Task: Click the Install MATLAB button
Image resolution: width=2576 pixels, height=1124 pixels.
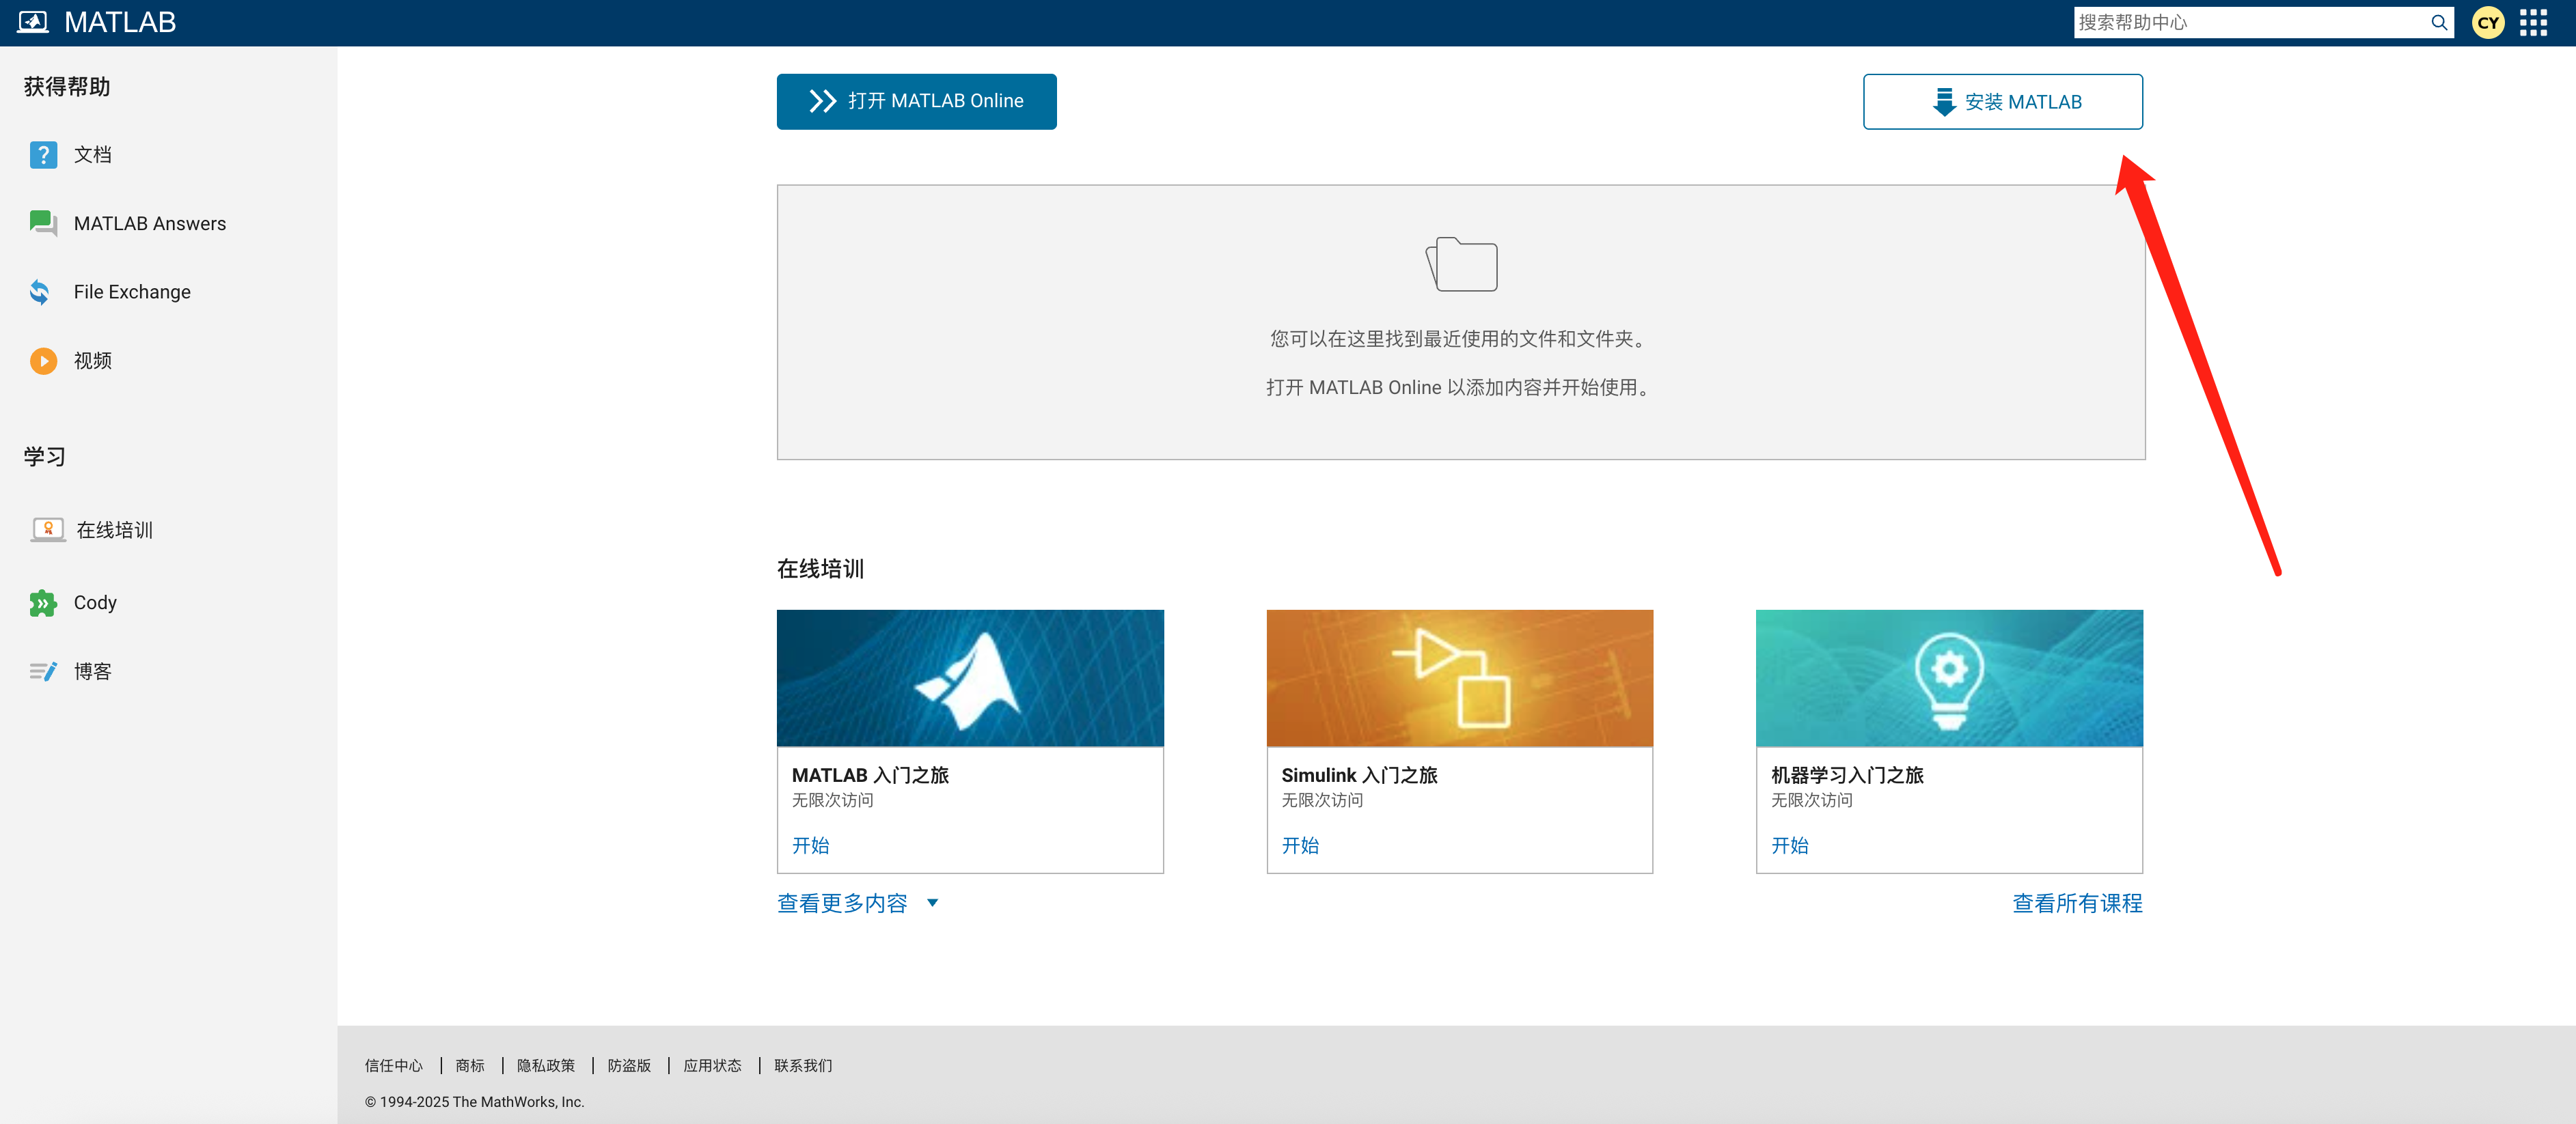Action: tap(2002, 101)
